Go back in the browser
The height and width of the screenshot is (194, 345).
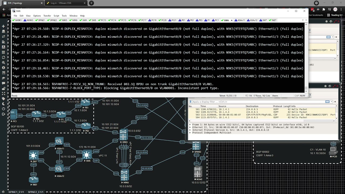4,9
